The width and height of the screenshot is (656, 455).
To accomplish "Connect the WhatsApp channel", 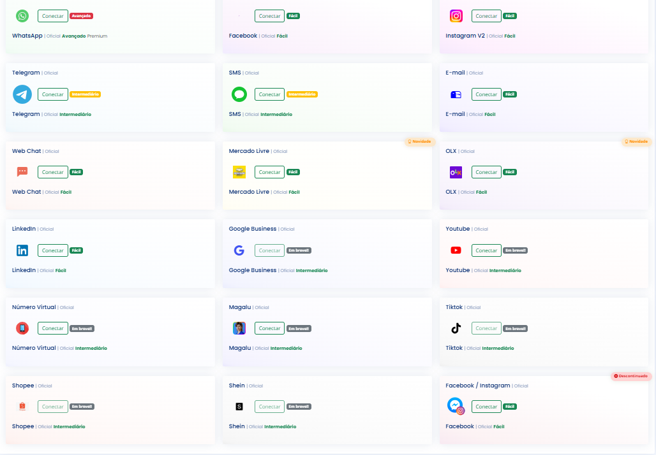I will (53, 16).
